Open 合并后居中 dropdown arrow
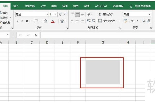 click(x=118, y=21)
